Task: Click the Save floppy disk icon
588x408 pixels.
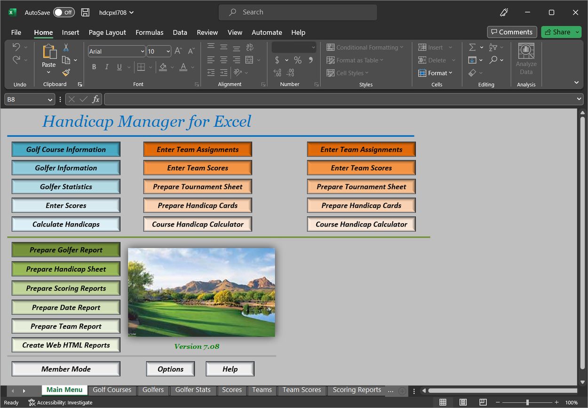Action: (x=85, y=13)
